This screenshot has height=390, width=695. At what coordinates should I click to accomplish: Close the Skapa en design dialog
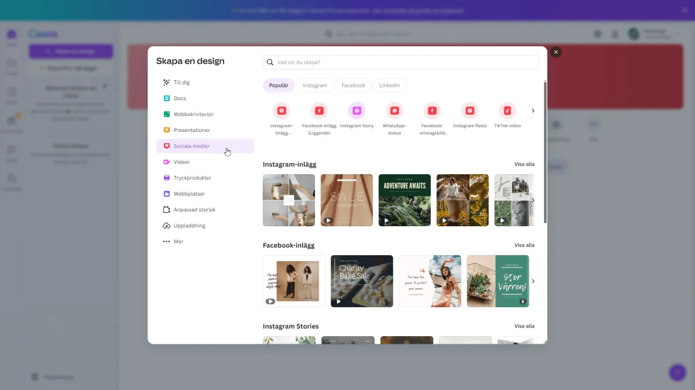point(556,52)
